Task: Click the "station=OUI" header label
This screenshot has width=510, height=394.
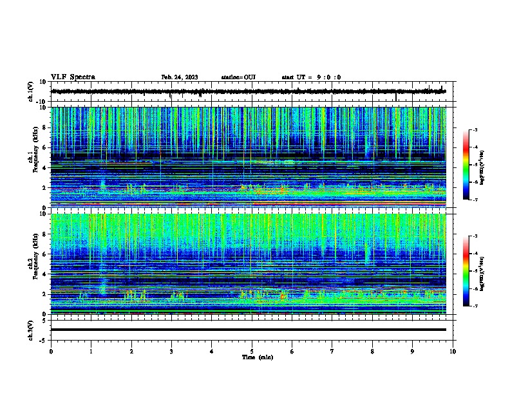Action: pos(238,77)
